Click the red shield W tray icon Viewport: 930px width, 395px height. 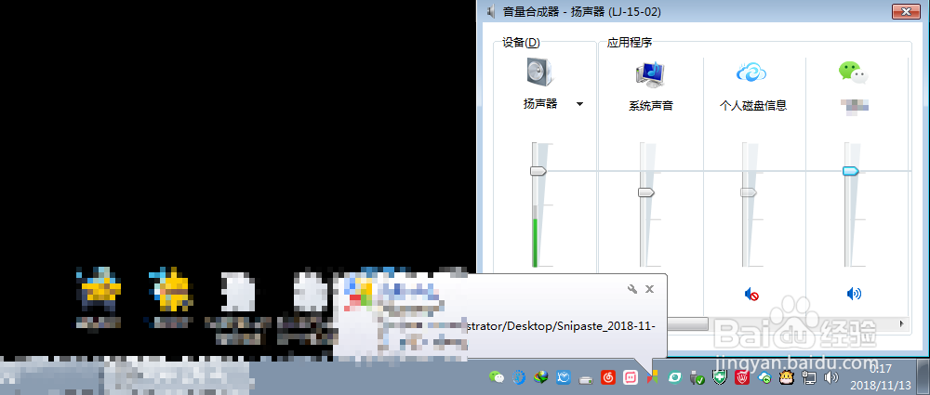click(x=741, y=376)
